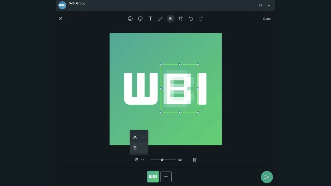Click the blur intensity slider handle

162,160
